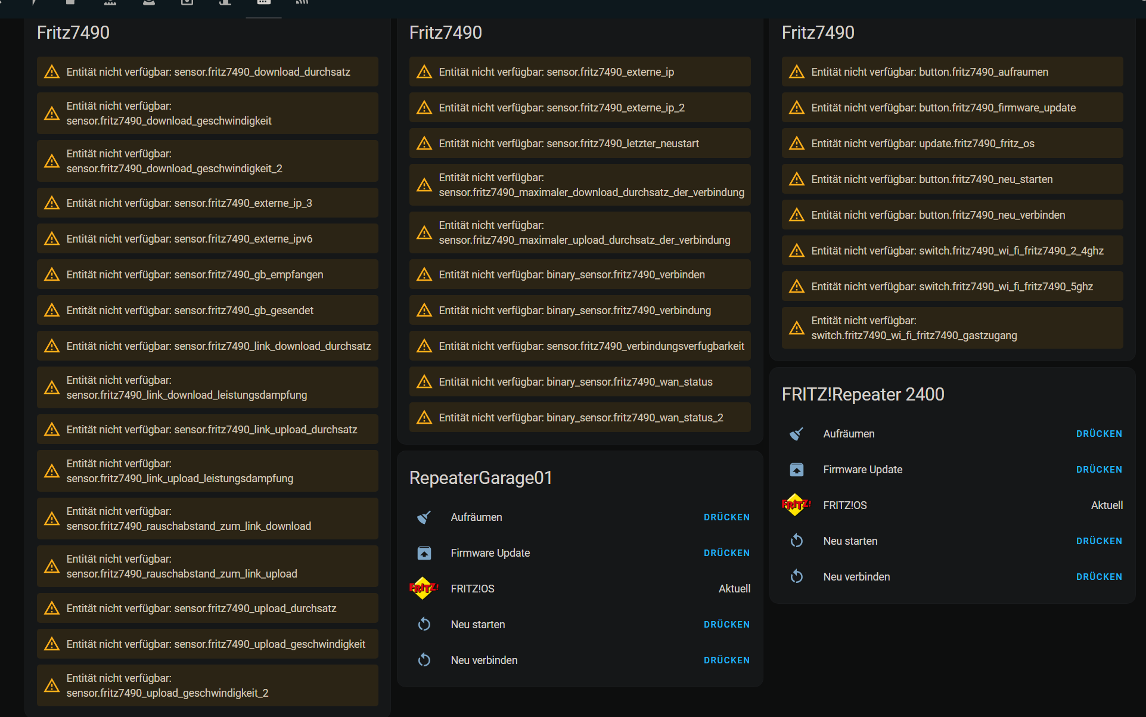Click text binary_sensor.fritz7490_wan_status (no suffix)
Image resolution: width=1146 pixels, height=717 pixels.
tap(629, 382)
